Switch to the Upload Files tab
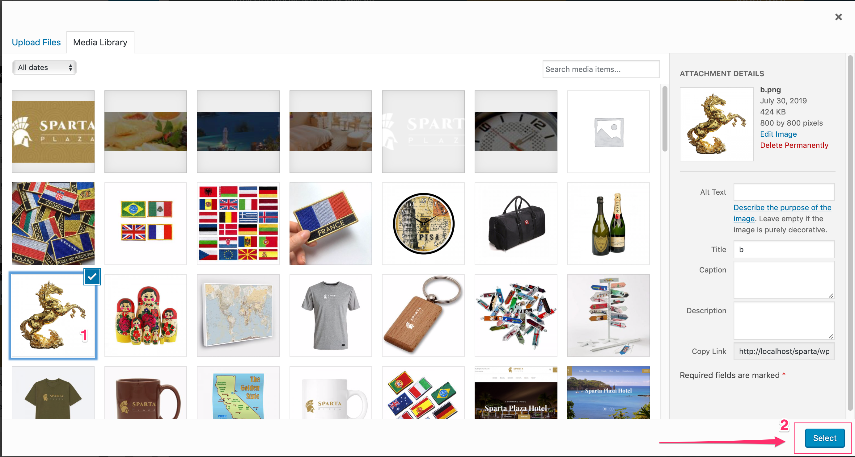Viewport: 855px width, 457px height. click(36, 42)
